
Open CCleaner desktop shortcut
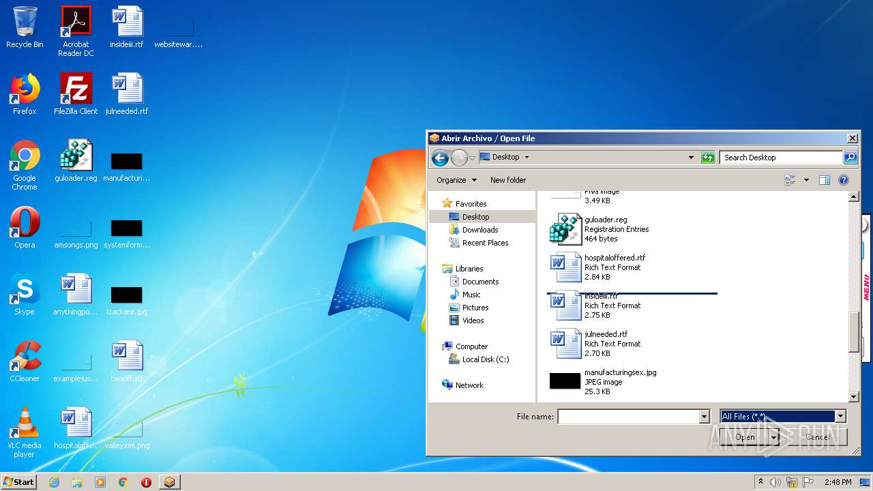click(x=25, y=361)
